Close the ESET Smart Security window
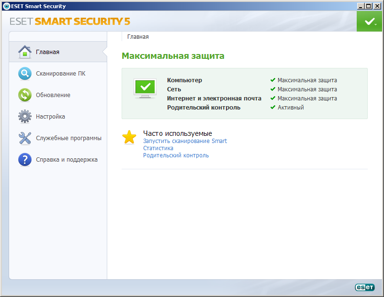This screenshot has width=384, height=297. pos(377,6)
